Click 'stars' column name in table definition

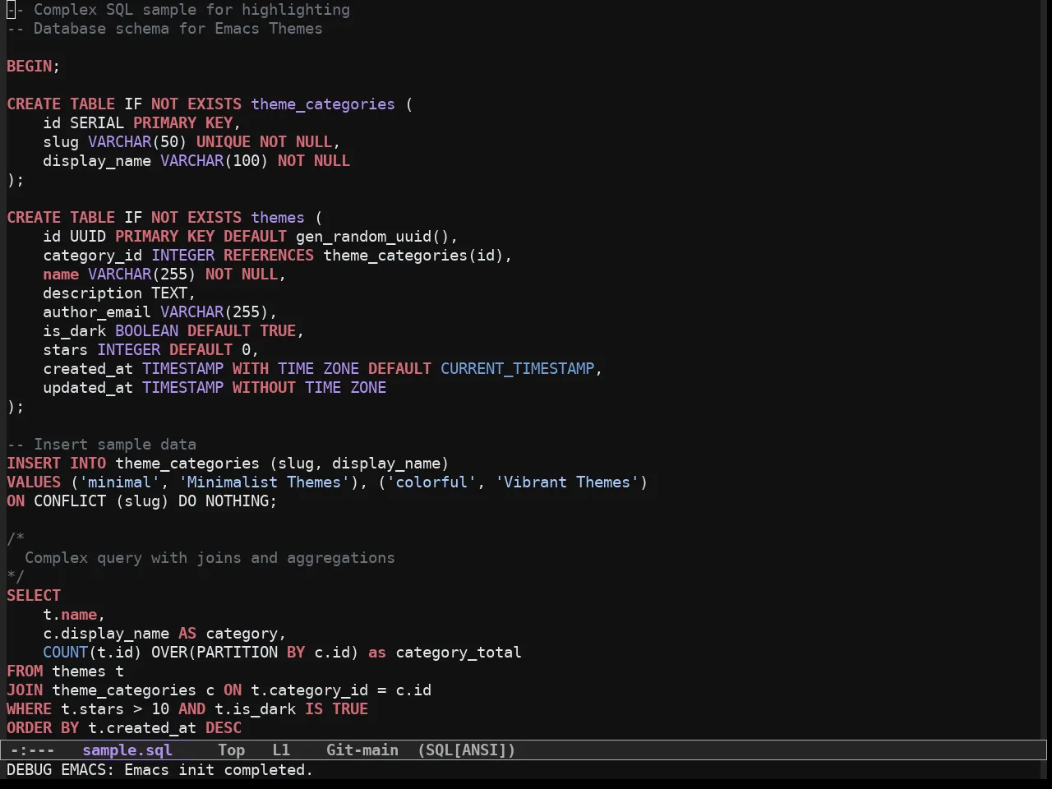coord(66,350)
